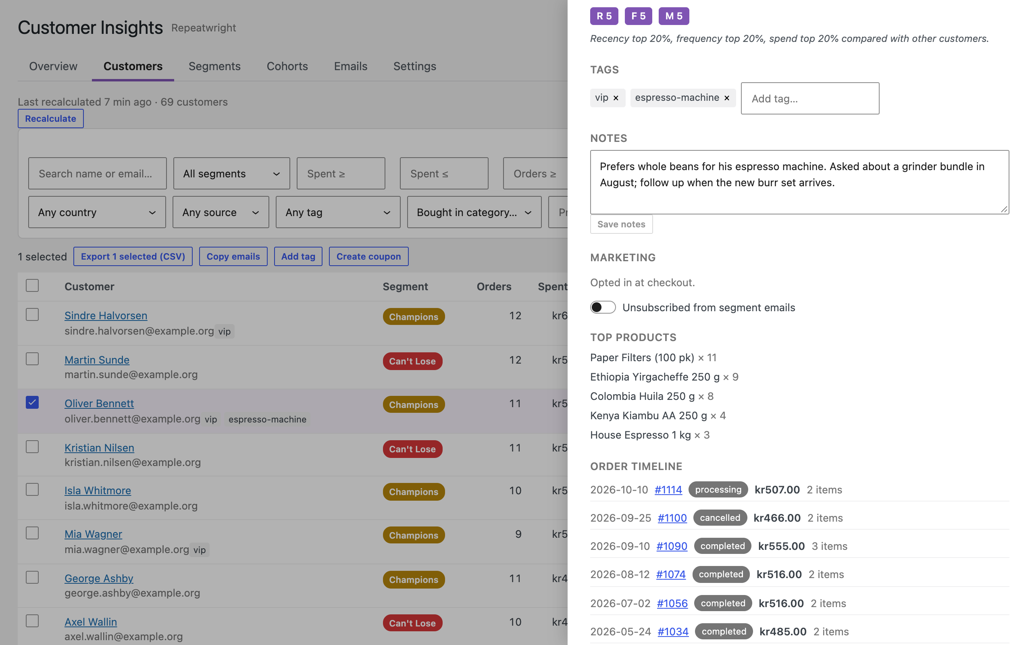The width and height of the screenshot is (1032, 645).
Task: Click the Segment column header
Action: pos(405,286)
